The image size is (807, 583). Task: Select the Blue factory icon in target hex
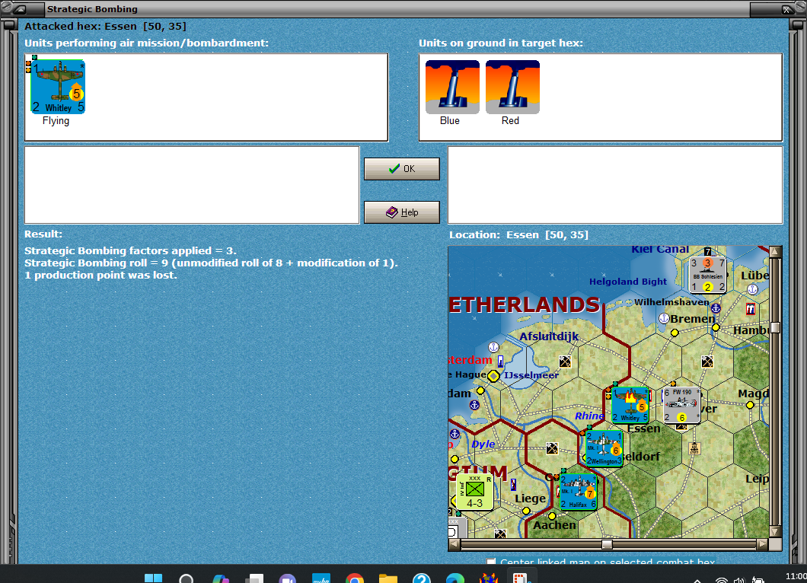pos(452,87)
